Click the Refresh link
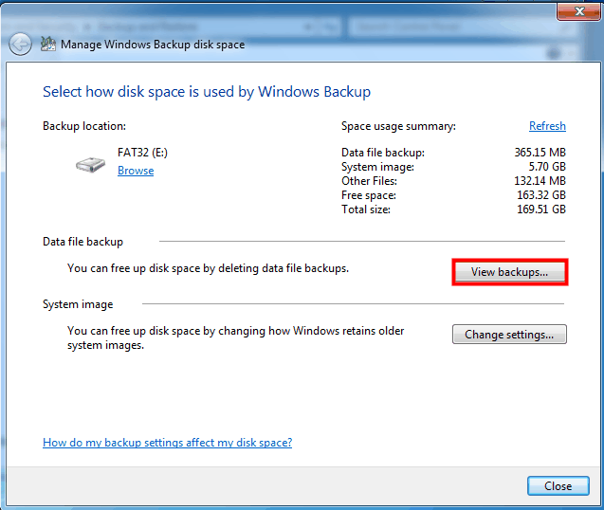 point(547,126)
